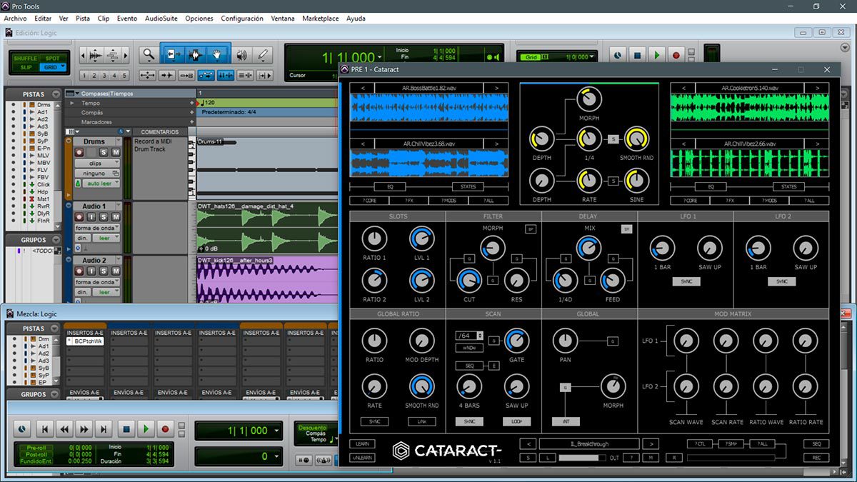The height and width of the screenshot is (482, 857).
Task: Open Drums track clips view selector
Action: [x=96, y=163]
